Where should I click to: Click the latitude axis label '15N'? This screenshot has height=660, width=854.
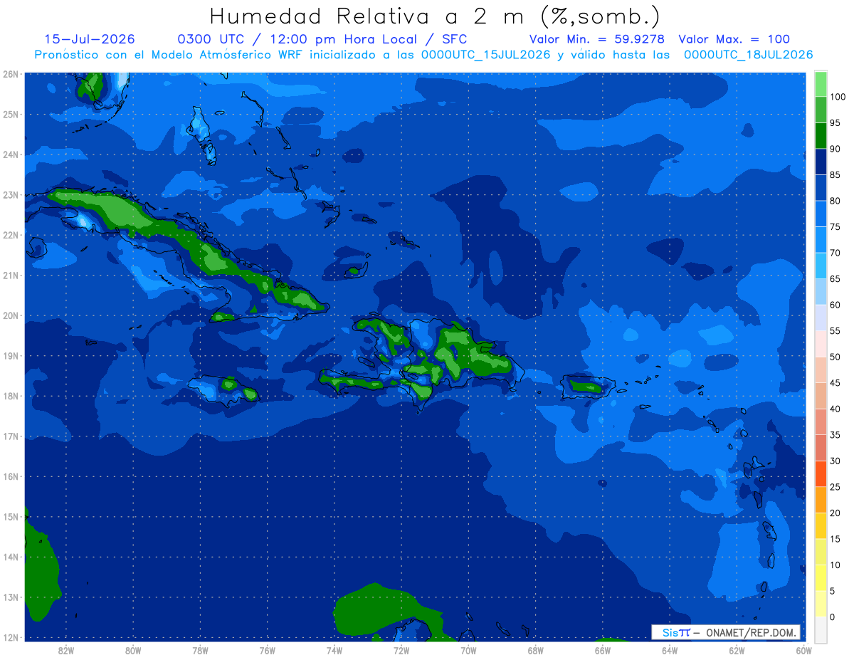pos(10,516)
